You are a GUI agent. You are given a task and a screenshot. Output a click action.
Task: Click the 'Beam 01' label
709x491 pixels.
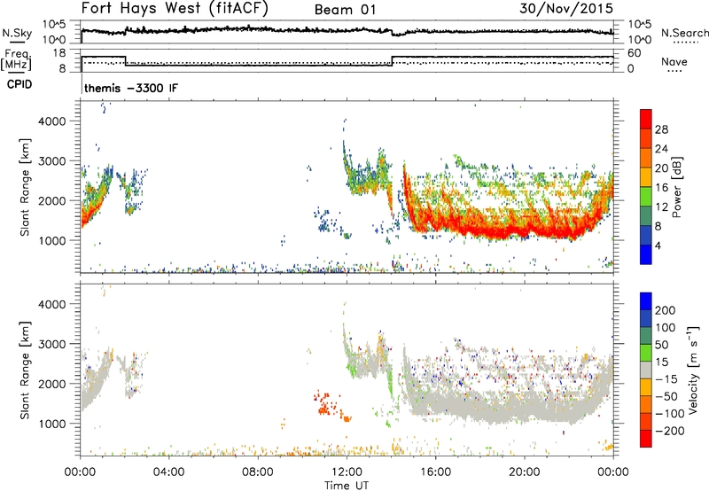[345, 10]
